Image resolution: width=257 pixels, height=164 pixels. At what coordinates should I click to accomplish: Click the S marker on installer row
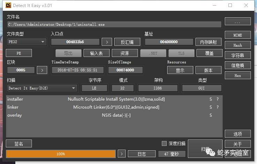click(x=211, y=99)
